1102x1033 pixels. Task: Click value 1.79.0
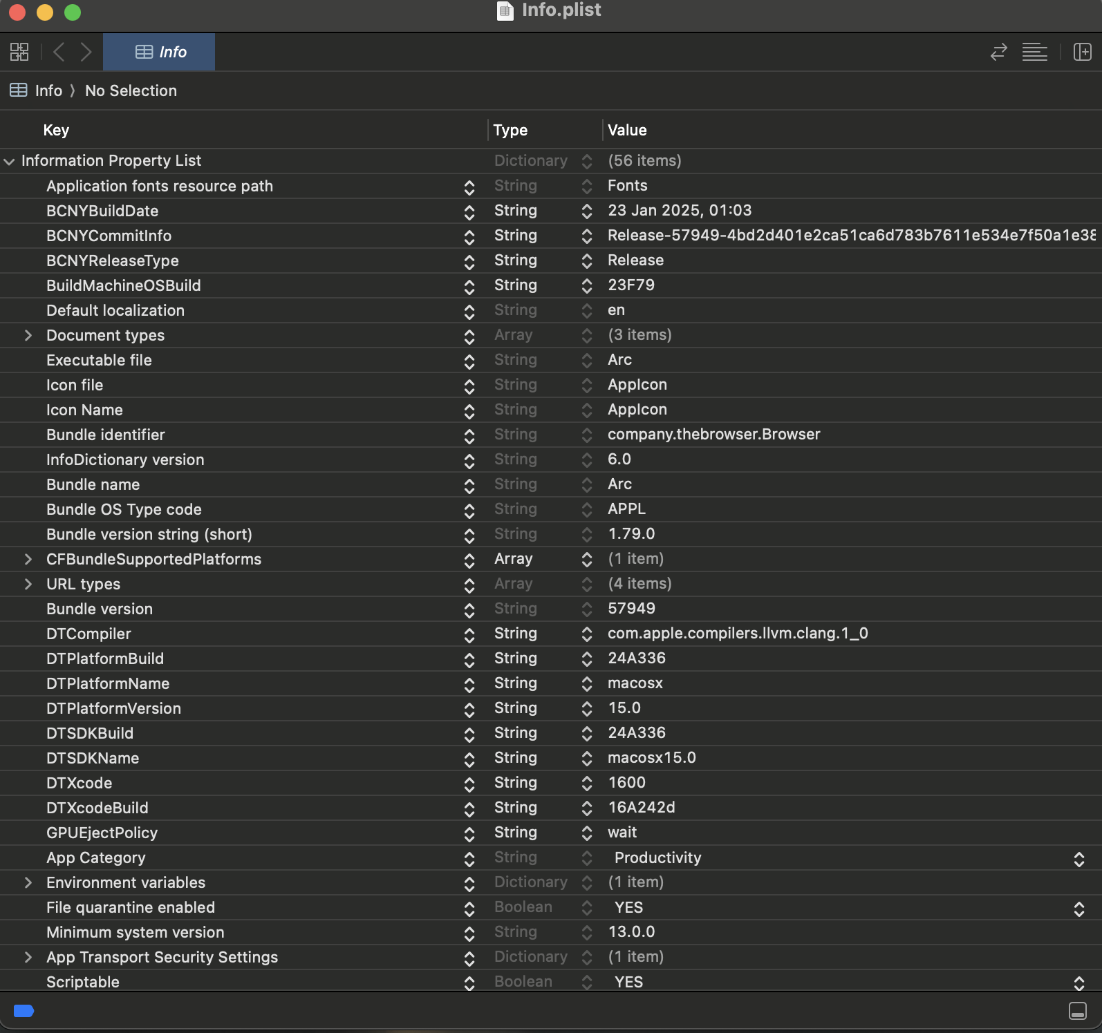(x=631, y=533)
